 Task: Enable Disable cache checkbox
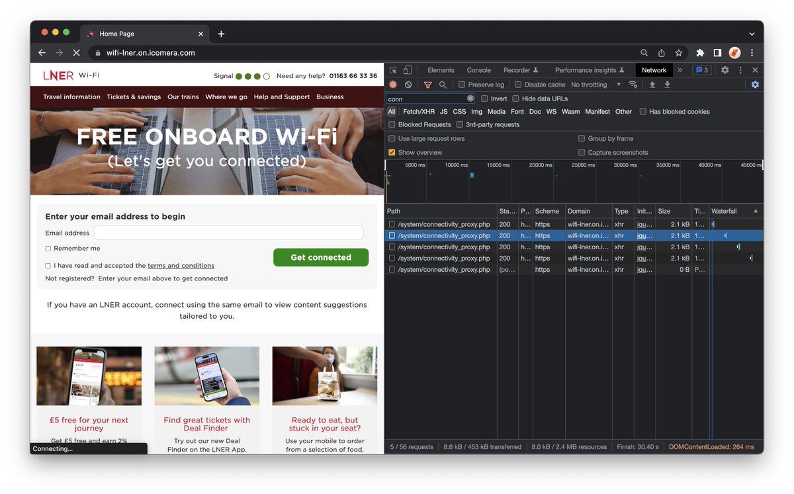(x=518, y=85)
